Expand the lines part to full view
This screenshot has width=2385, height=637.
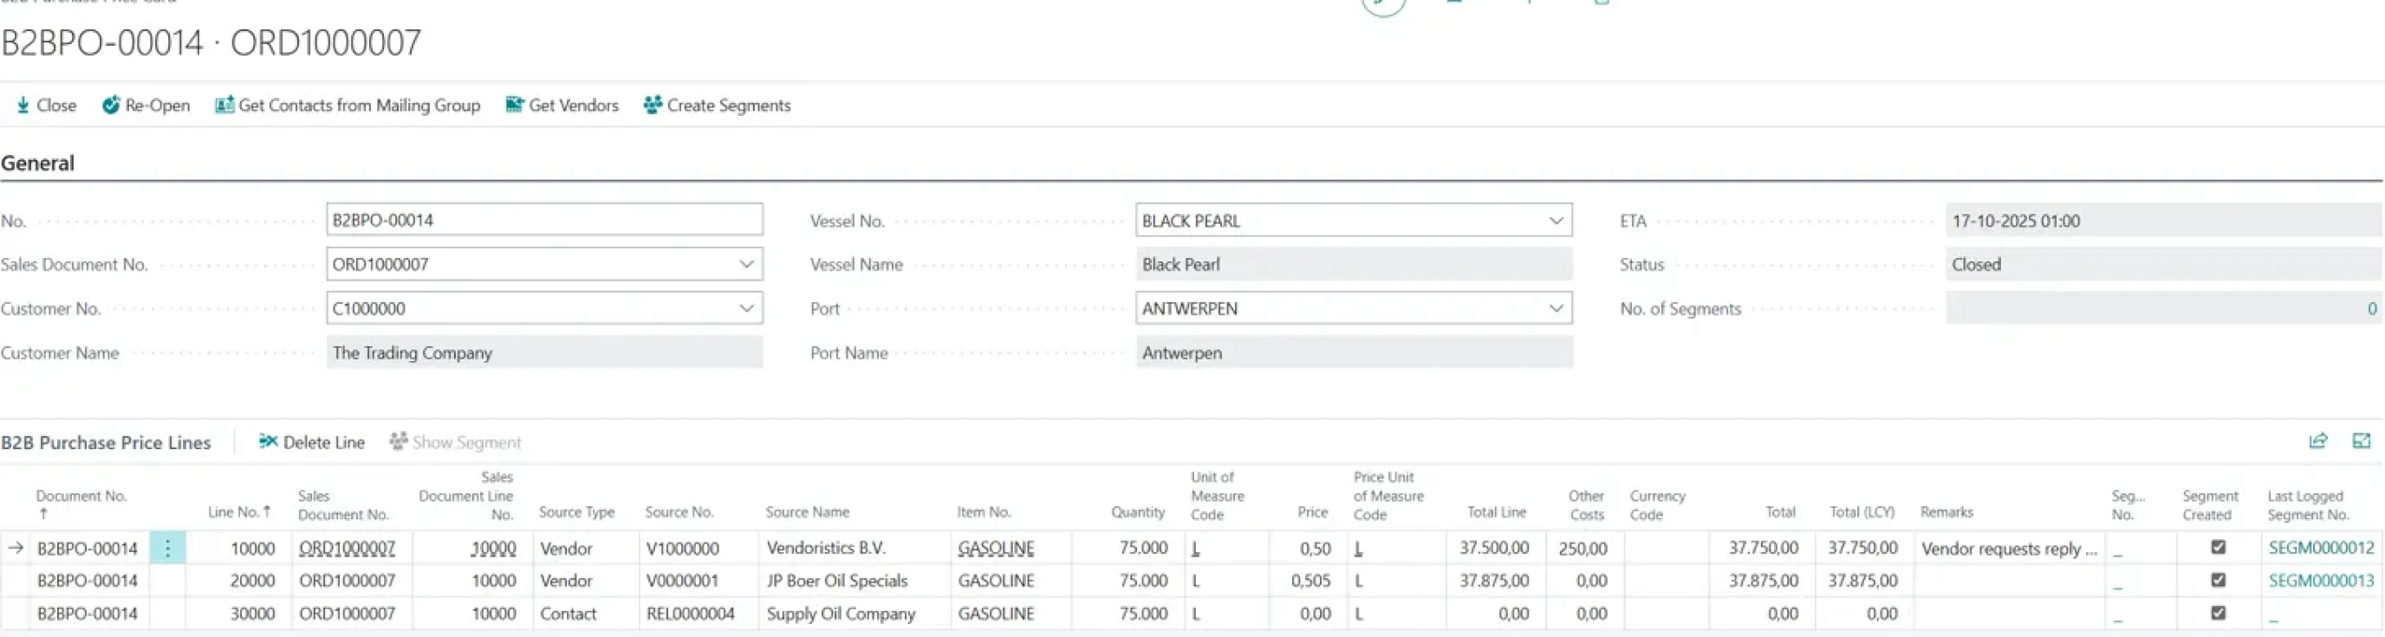coord(2361,441)
